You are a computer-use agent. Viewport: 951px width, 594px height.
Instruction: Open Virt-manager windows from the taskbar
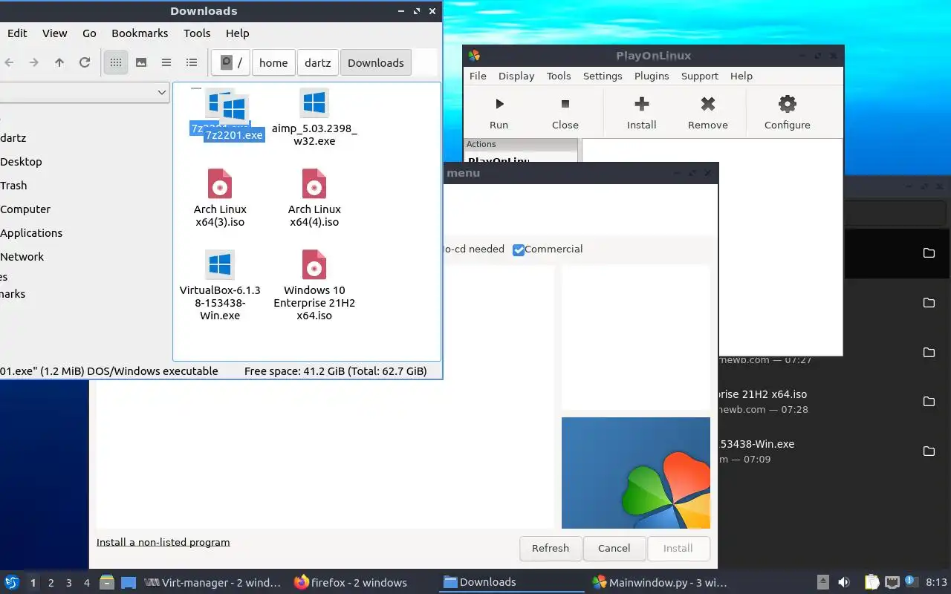[x=212, y=583]
